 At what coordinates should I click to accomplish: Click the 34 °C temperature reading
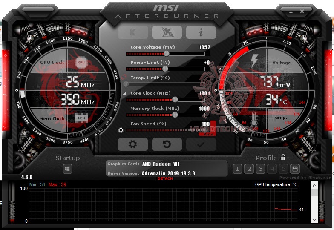point(276,100)
